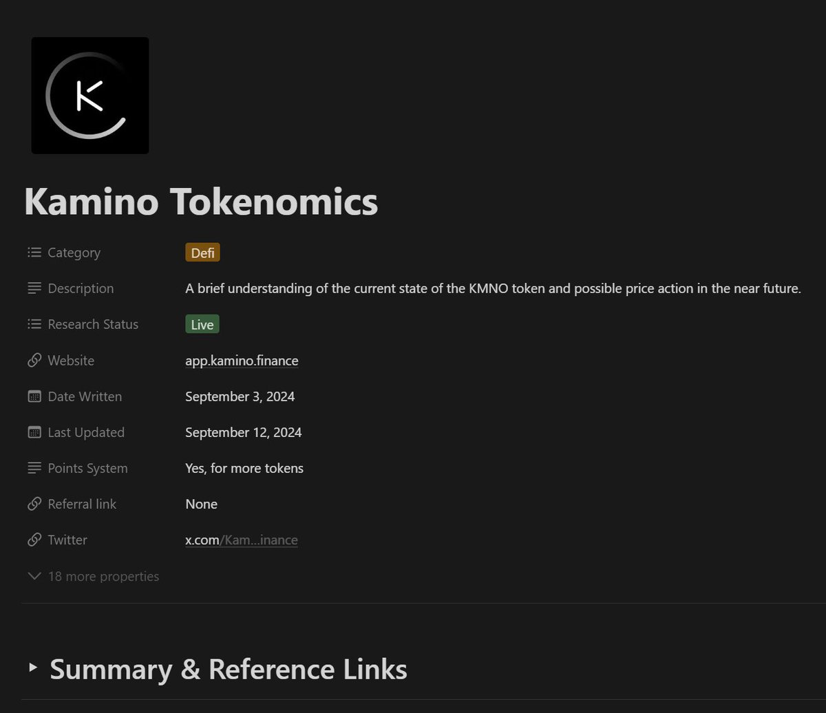Click the calendar icon beside Date Written
The image size is (826, 713).
point(34,396)
